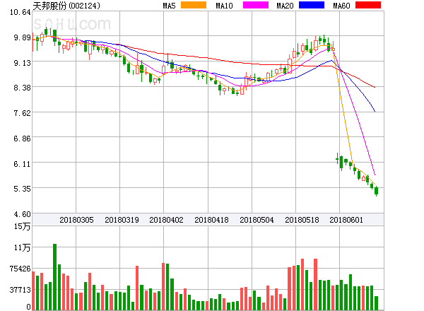The image size is (424, 311).
Task: Click the final green candlestick near 5.35
Action: 376,191
